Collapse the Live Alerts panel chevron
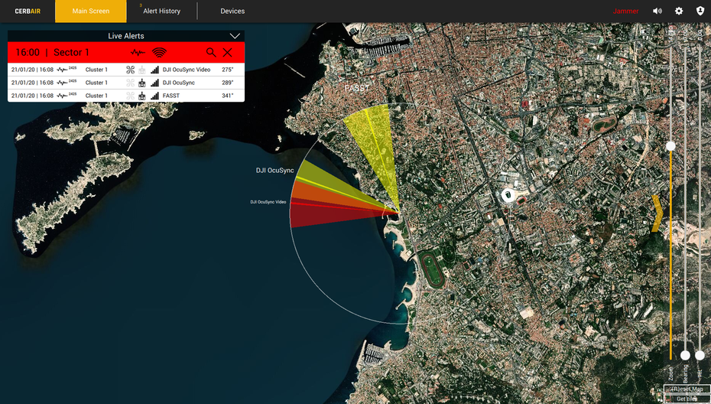Viewport: 711px width, 404px height. [x=235, y=36]
